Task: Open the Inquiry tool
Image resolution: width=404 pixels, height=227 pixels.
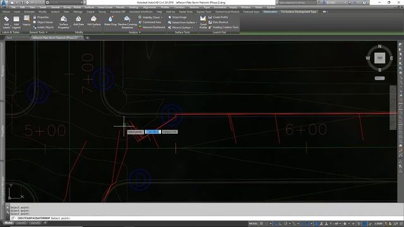Action: [27, 21]
